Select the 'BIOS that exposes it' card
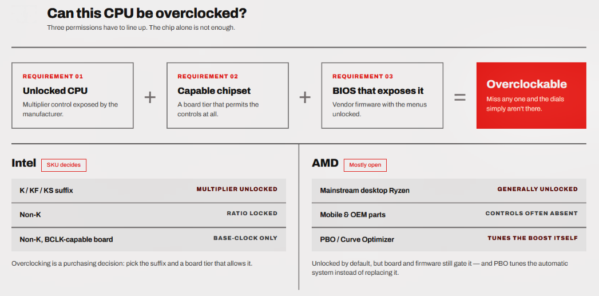The width and height of the screenshot is (599, 296). 382,95
